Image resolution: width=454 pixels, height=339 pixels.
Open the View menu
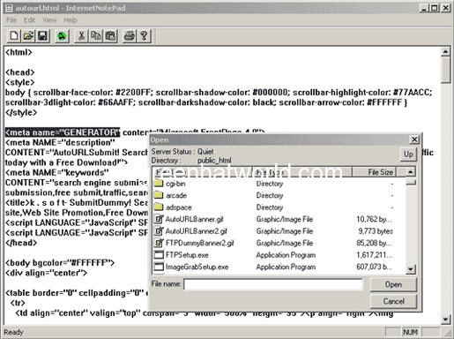(49, 20)
